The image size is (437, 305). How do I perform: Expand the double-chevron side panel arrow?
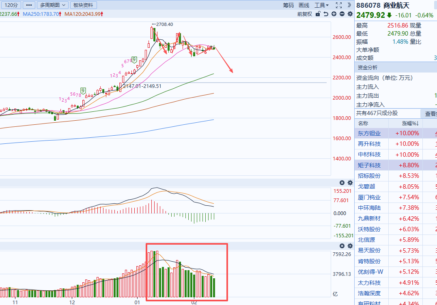point(349,5)
